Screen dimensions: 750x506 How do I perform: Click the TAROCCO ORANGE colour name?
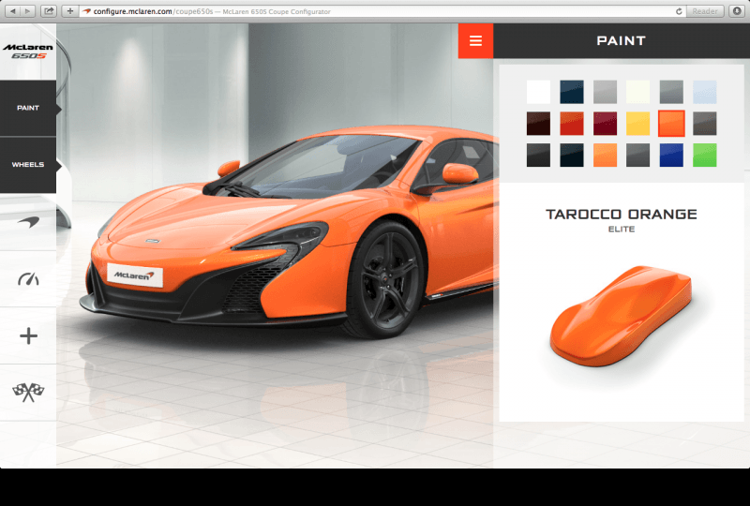point(622,215)
